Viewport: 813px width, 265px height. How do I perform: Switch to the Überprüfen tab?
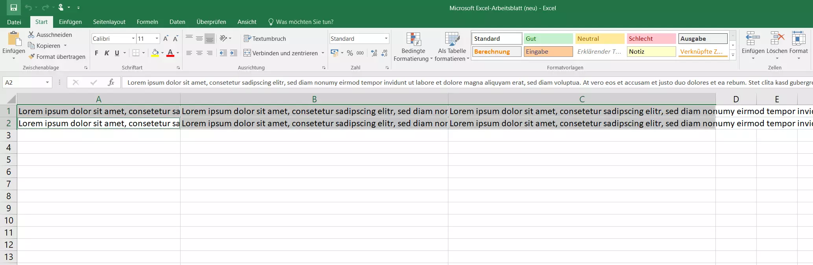211,22
